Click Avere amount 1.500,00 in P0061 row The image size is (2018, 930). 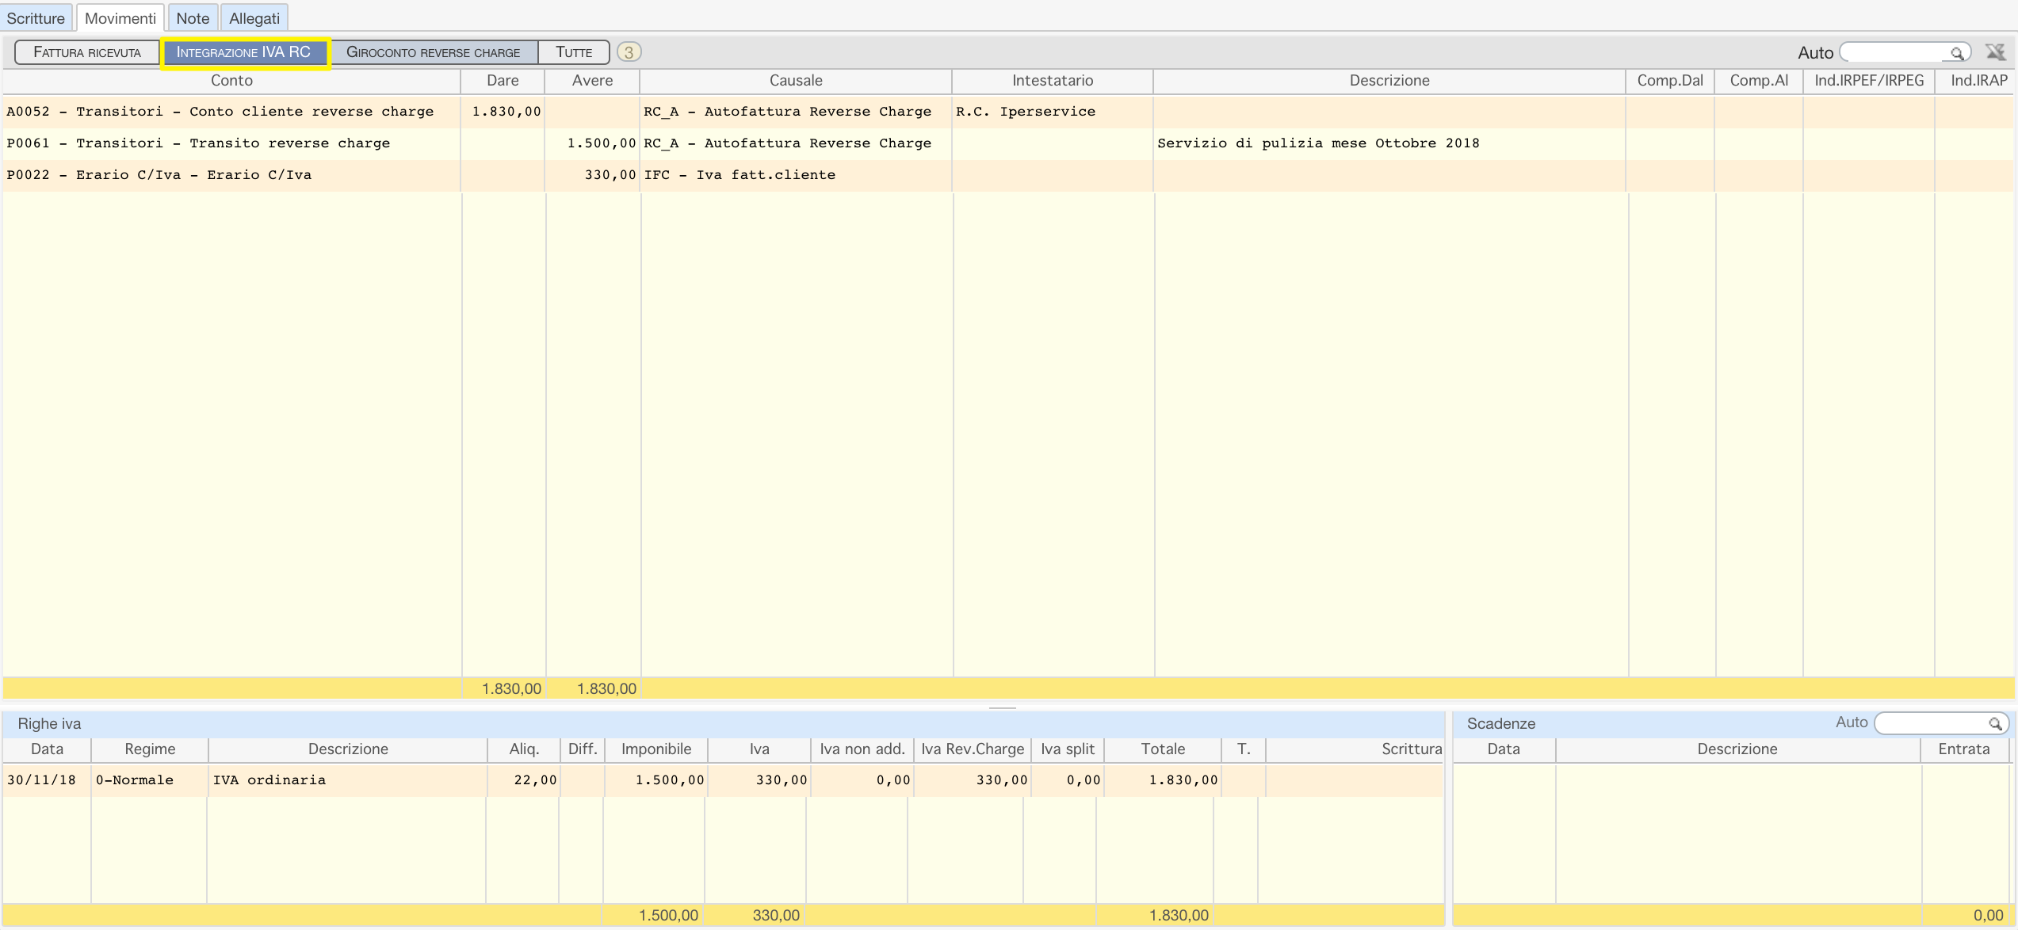click(x=601, y=143)
